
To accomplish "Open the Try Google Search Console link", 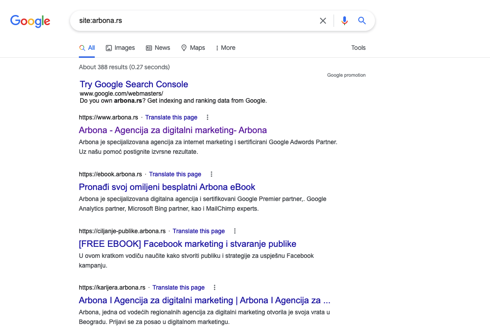I will [134, 84].
